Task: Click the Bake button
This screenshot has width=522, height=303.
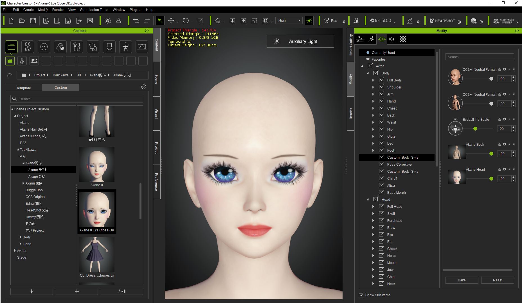Action: pyautogui.click(x=462, y=280)
